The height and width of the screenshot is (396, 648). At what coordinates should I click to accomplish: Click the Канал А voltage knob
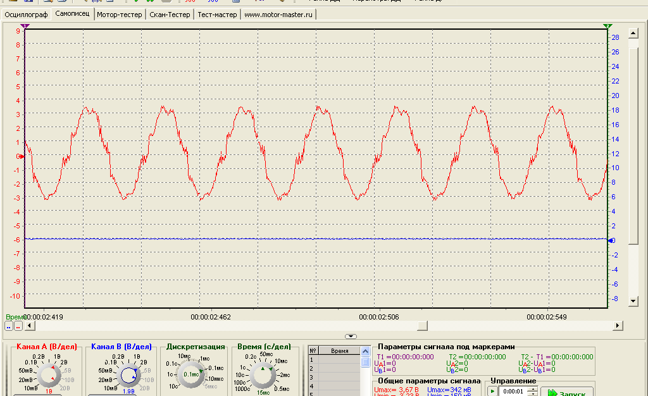point(49,375)
